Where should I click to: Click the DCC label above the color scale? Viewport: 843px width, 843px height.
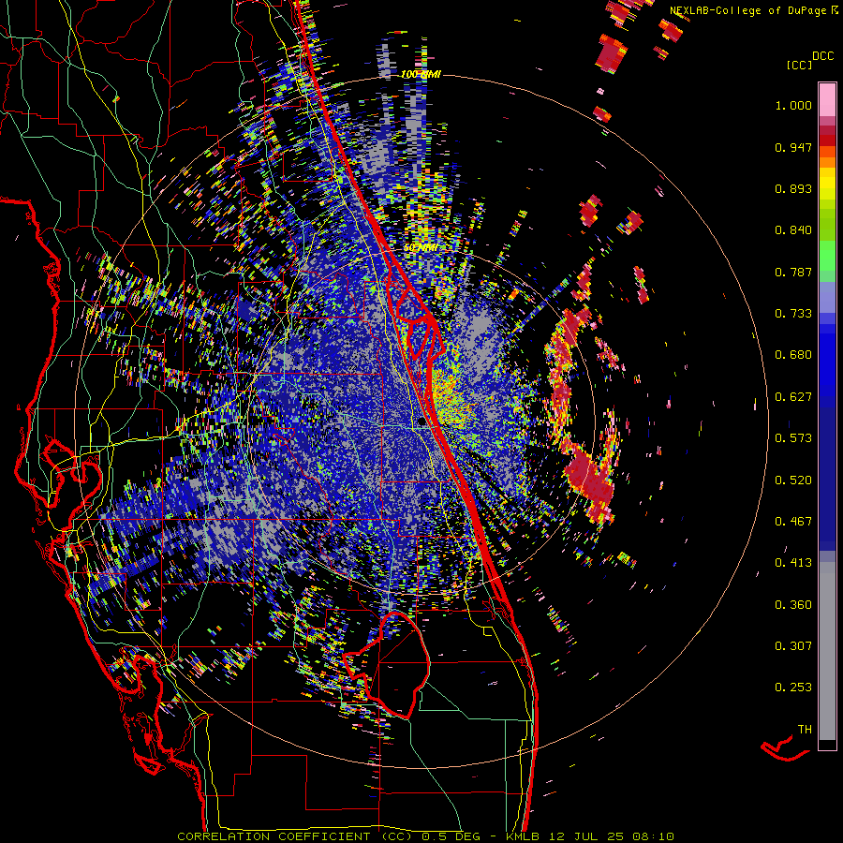point(822,56)
